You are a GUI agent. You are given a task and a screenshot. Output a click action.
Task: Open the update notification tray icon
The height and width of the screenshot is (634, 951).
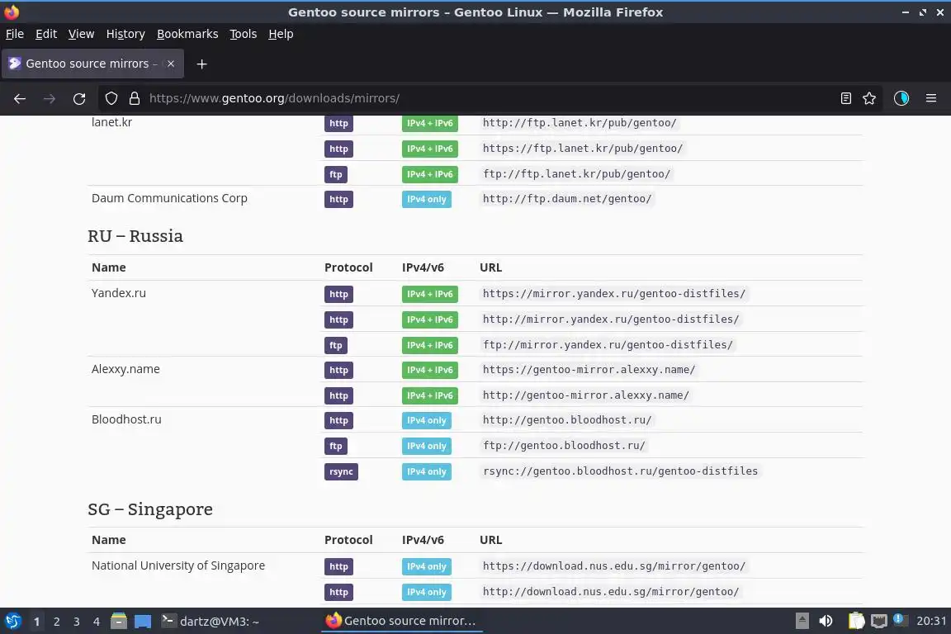900,621
